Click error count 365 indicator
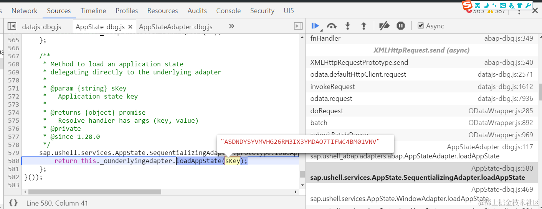This screenshot has width=542, height=209. coord(475,11)
